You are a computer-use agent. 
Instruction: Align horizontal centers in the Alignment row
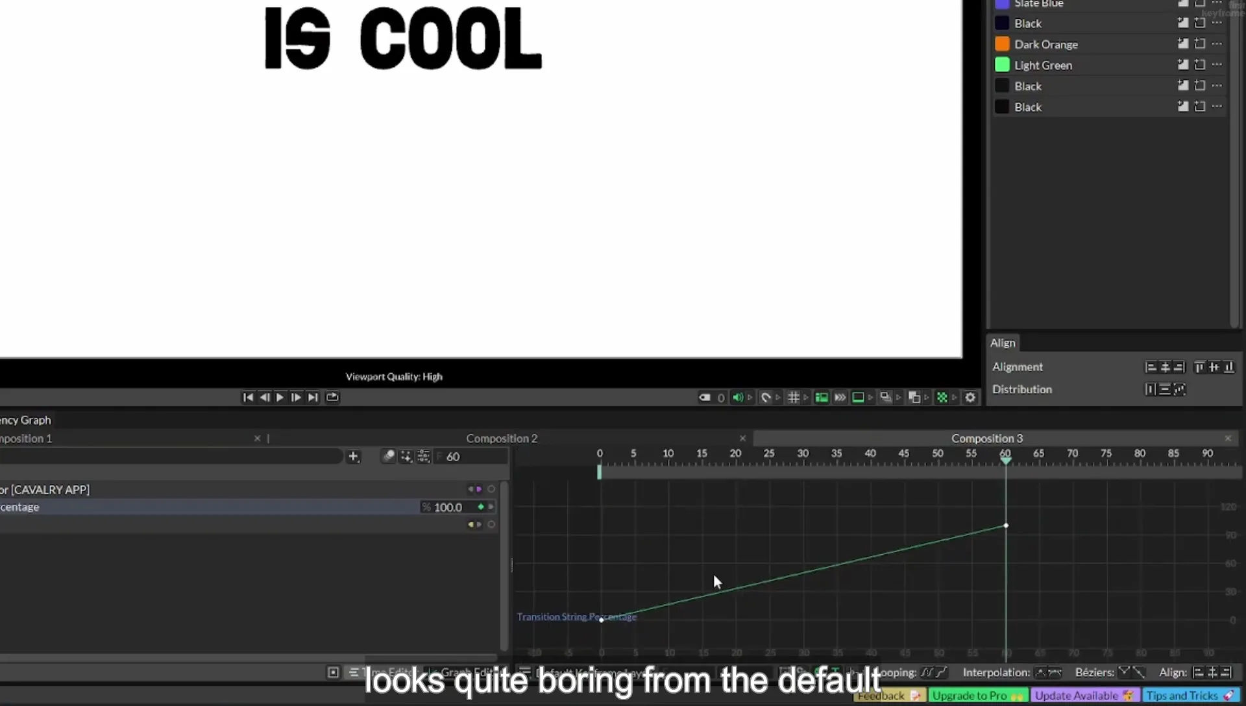point(1165,367)
